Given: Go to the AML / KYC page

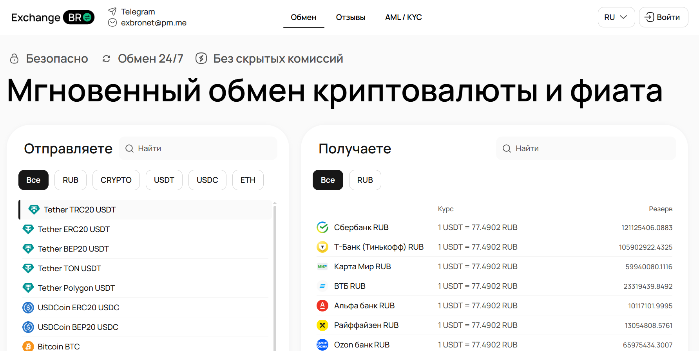Looking at the screenshot, I should (x=403, y=17).
